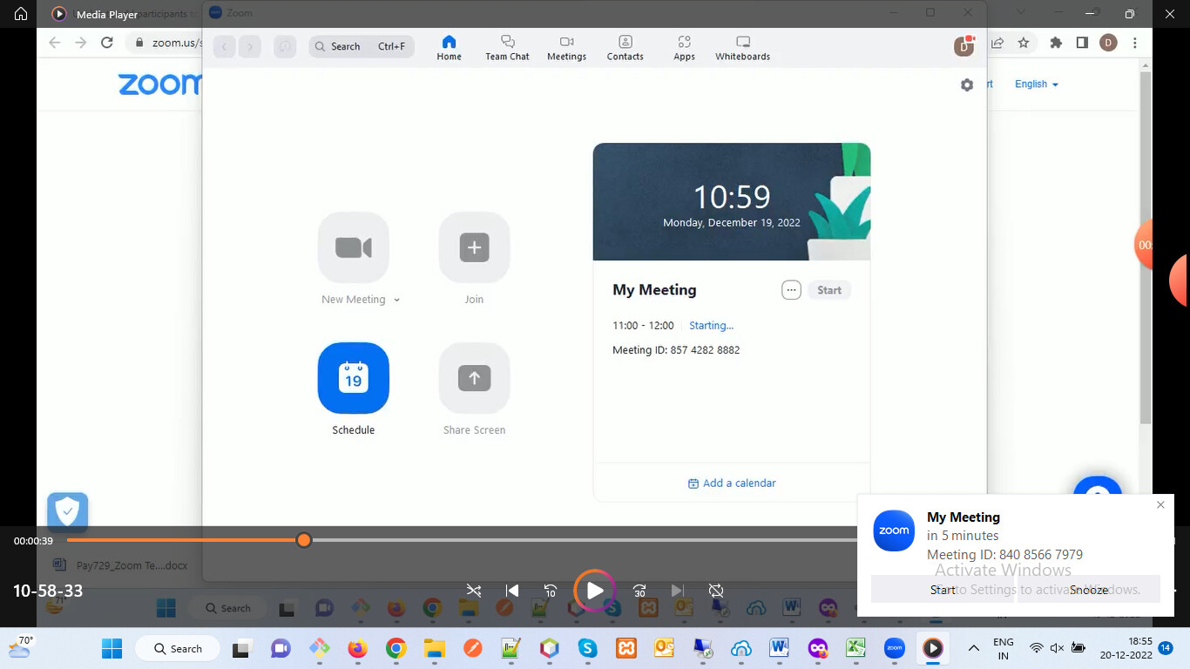Click the zoom logo on the webpage
1190x669 pixels.
pos(160,84)
